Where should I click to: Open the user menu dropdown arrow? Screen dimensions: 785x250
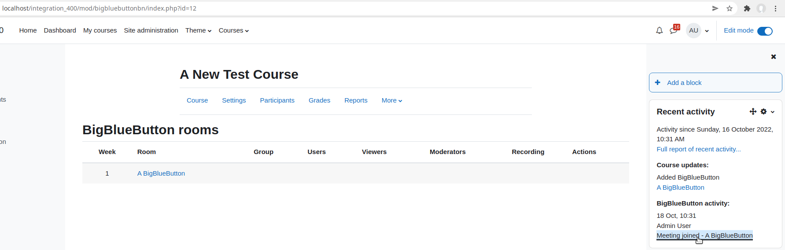[707, 31]
